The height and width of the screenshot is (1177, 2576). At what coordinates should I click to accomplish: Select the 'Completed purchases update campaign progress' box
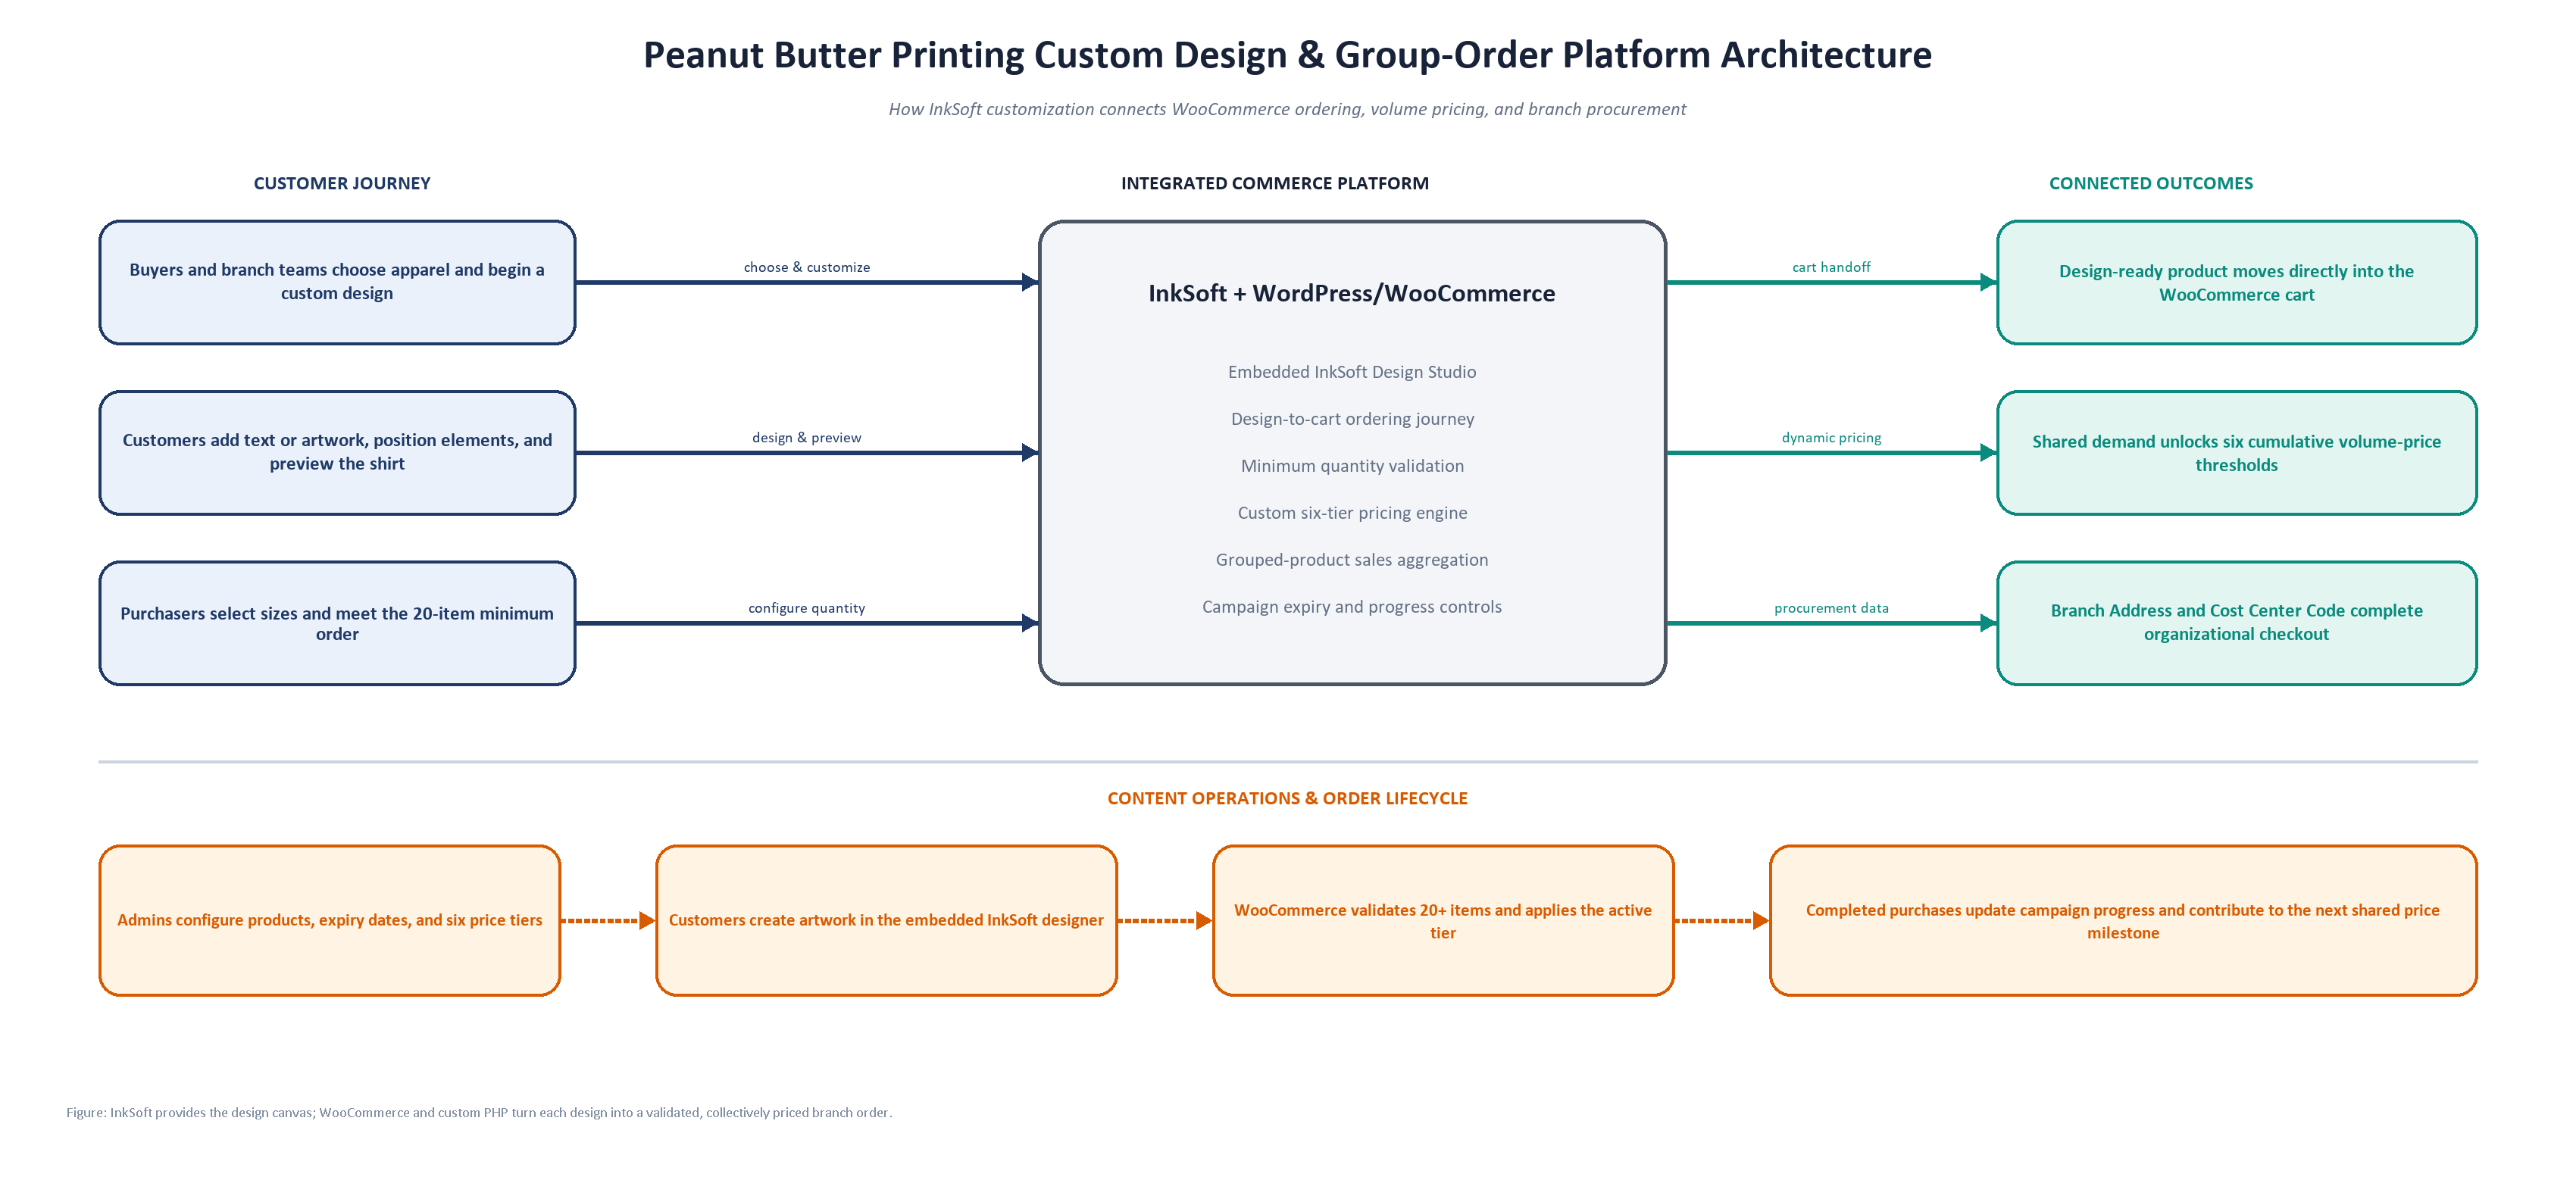[x=2123, y=920]
